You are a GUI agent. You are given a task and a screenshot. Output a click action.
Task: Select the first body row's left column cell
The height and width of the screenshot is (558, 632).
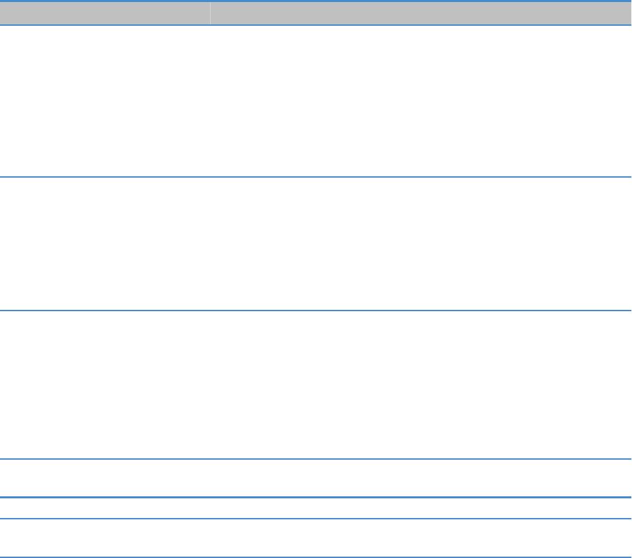coord(105,101)
